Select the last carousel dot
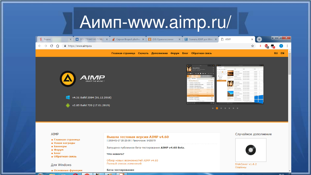Screen dimensions: 311x175 pyautogui.click(x=238, y=108)
